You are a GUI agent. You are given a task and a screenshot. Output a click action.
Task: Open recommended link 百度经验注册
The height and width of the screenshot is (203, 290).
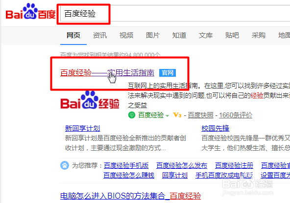coord(234,165)
